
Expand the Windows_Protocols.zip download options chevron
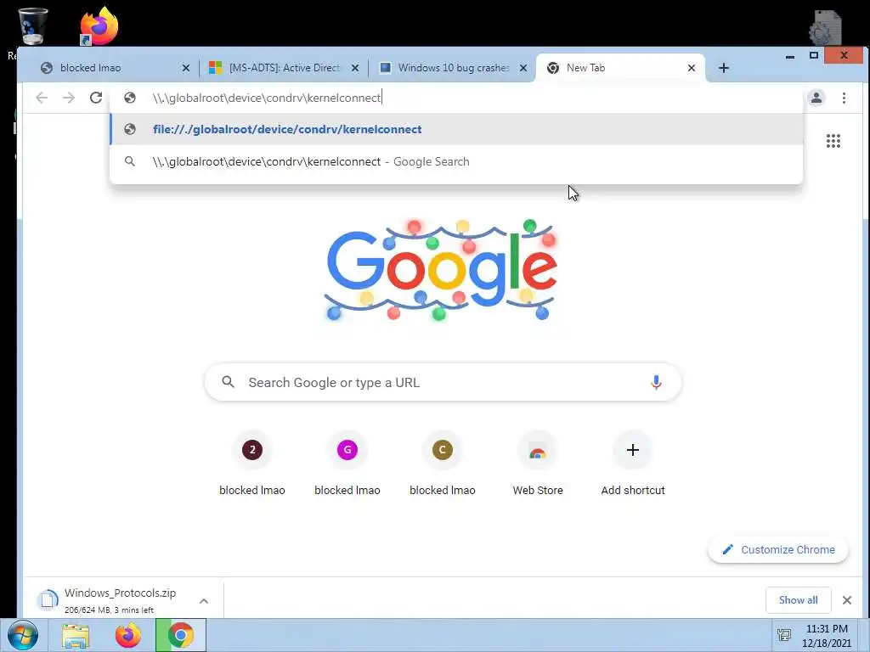[x=204, y=601]
